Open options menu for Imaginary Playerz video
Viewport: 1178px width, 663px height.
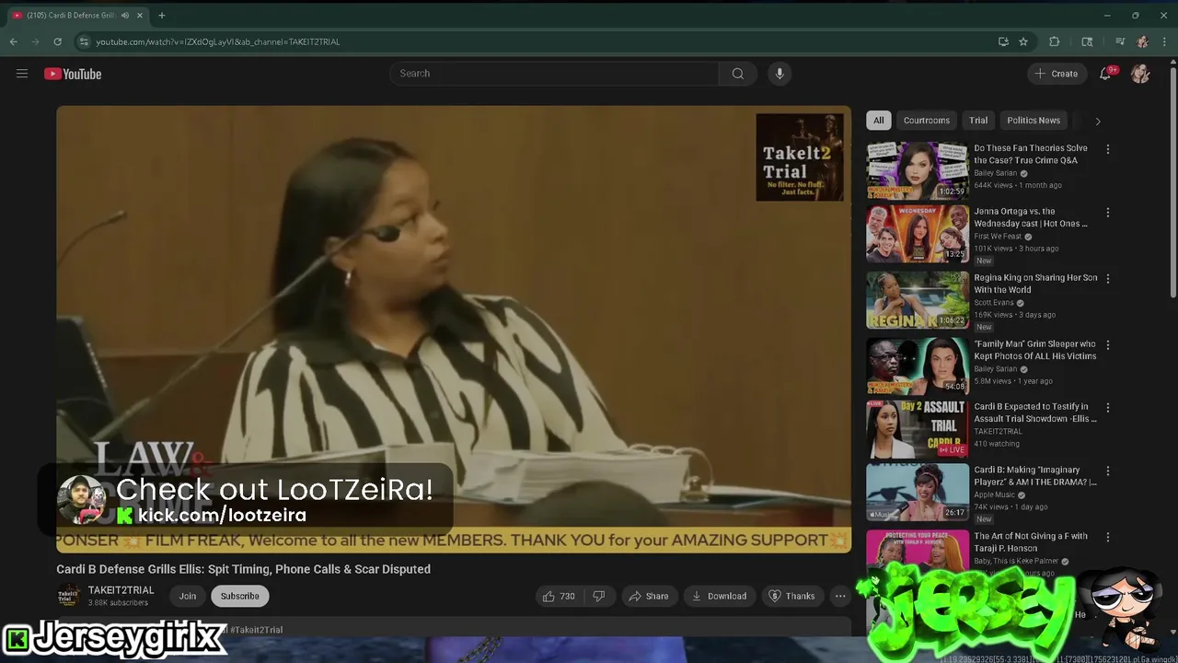point(1108,471)
